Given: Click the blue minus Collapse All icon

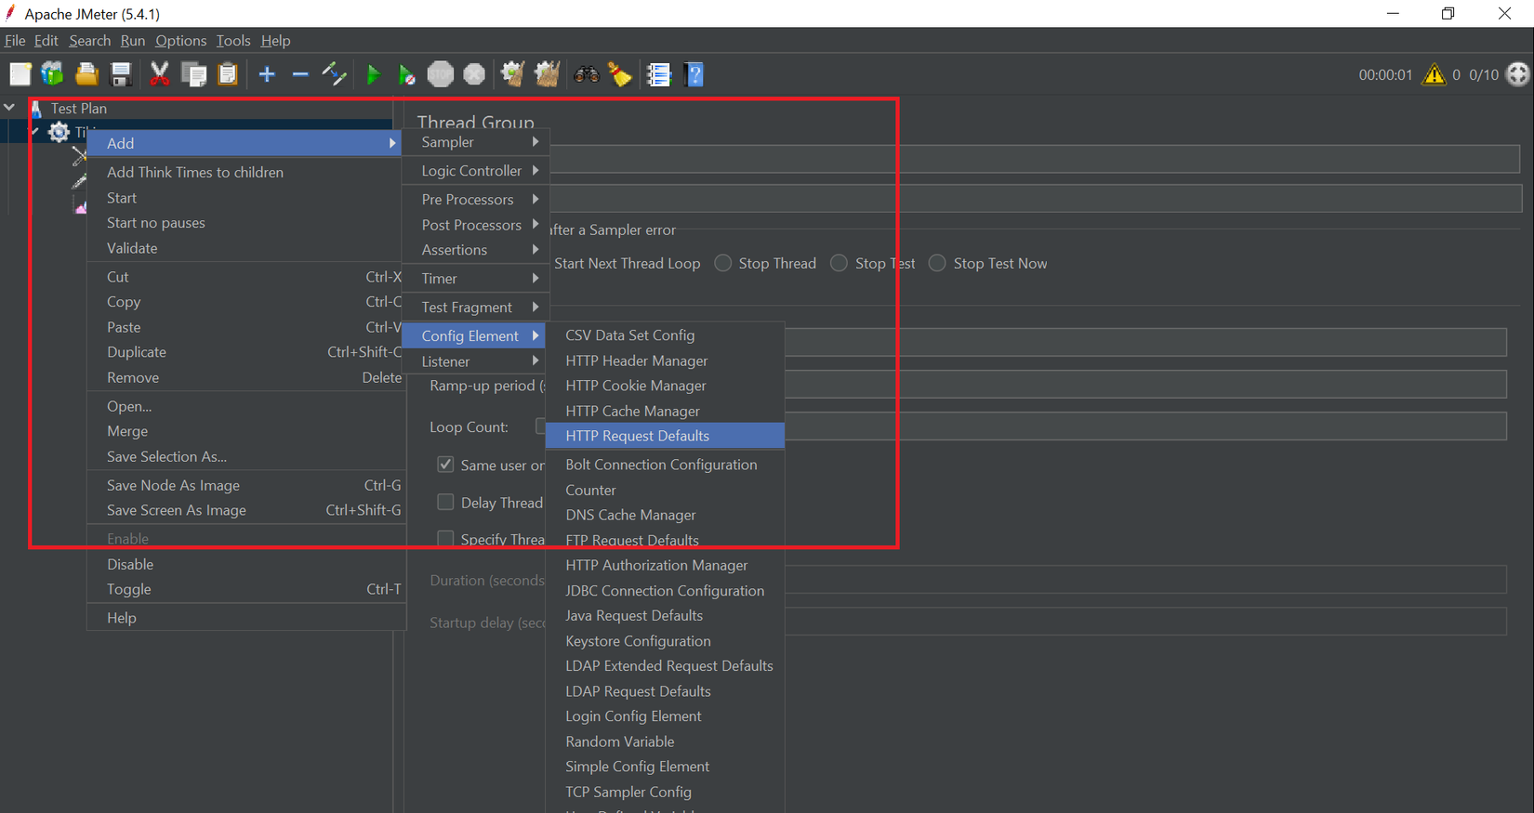Looking at the screenshot, I should tap(300, 74).
